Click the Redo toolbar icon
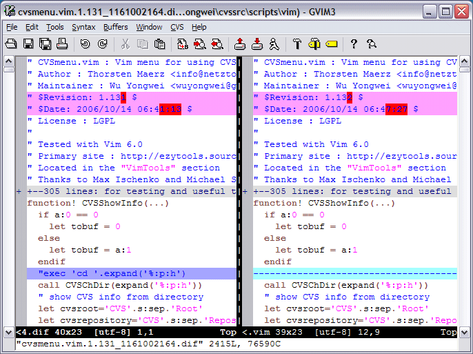 [102, 44]
